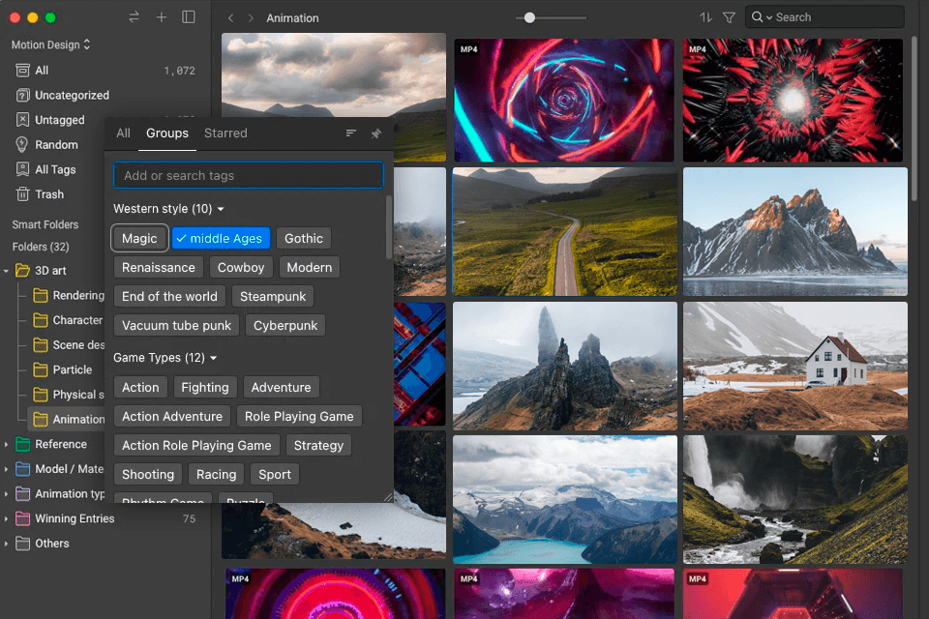The image size is (929, 619).
Task: Toggle the Role Playing Game tag
Action: 299,416
